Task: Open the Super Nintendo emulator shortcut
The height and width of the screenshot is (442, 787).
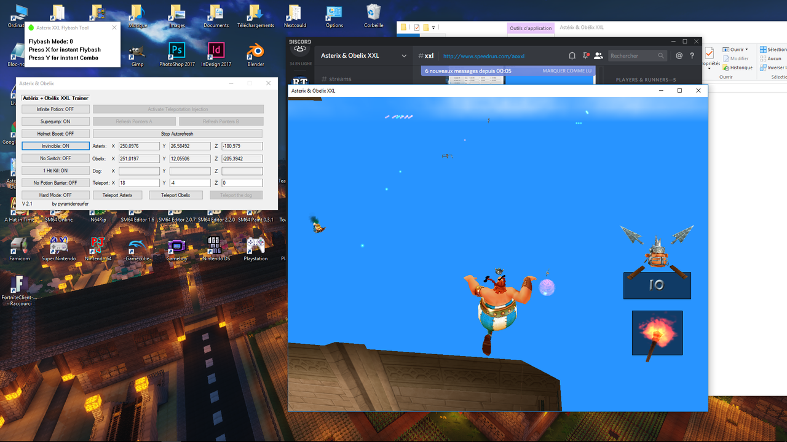Action: pyautogui.click(x=59, y=249)
